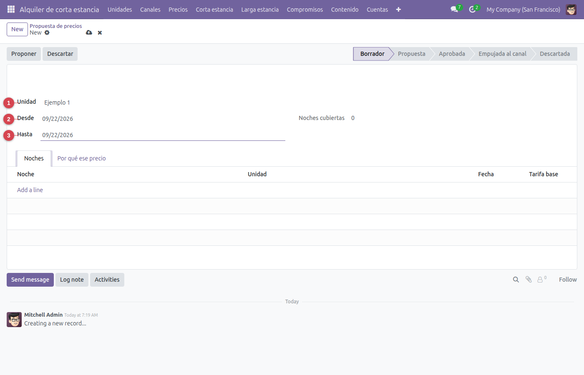Save record manually with cloud upload icon
584x375 pixels.
tap(89, 32)
